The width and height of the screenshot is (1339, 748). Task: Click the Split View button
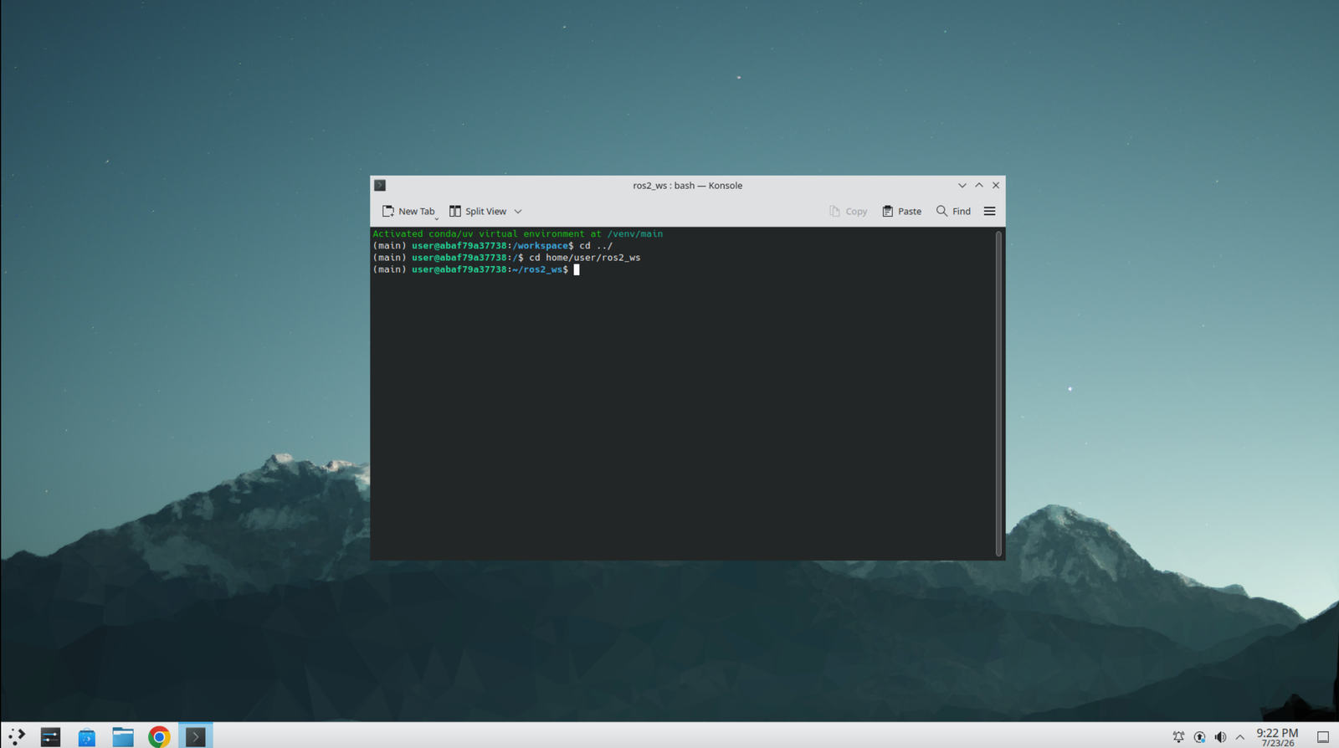coord(478,212)
